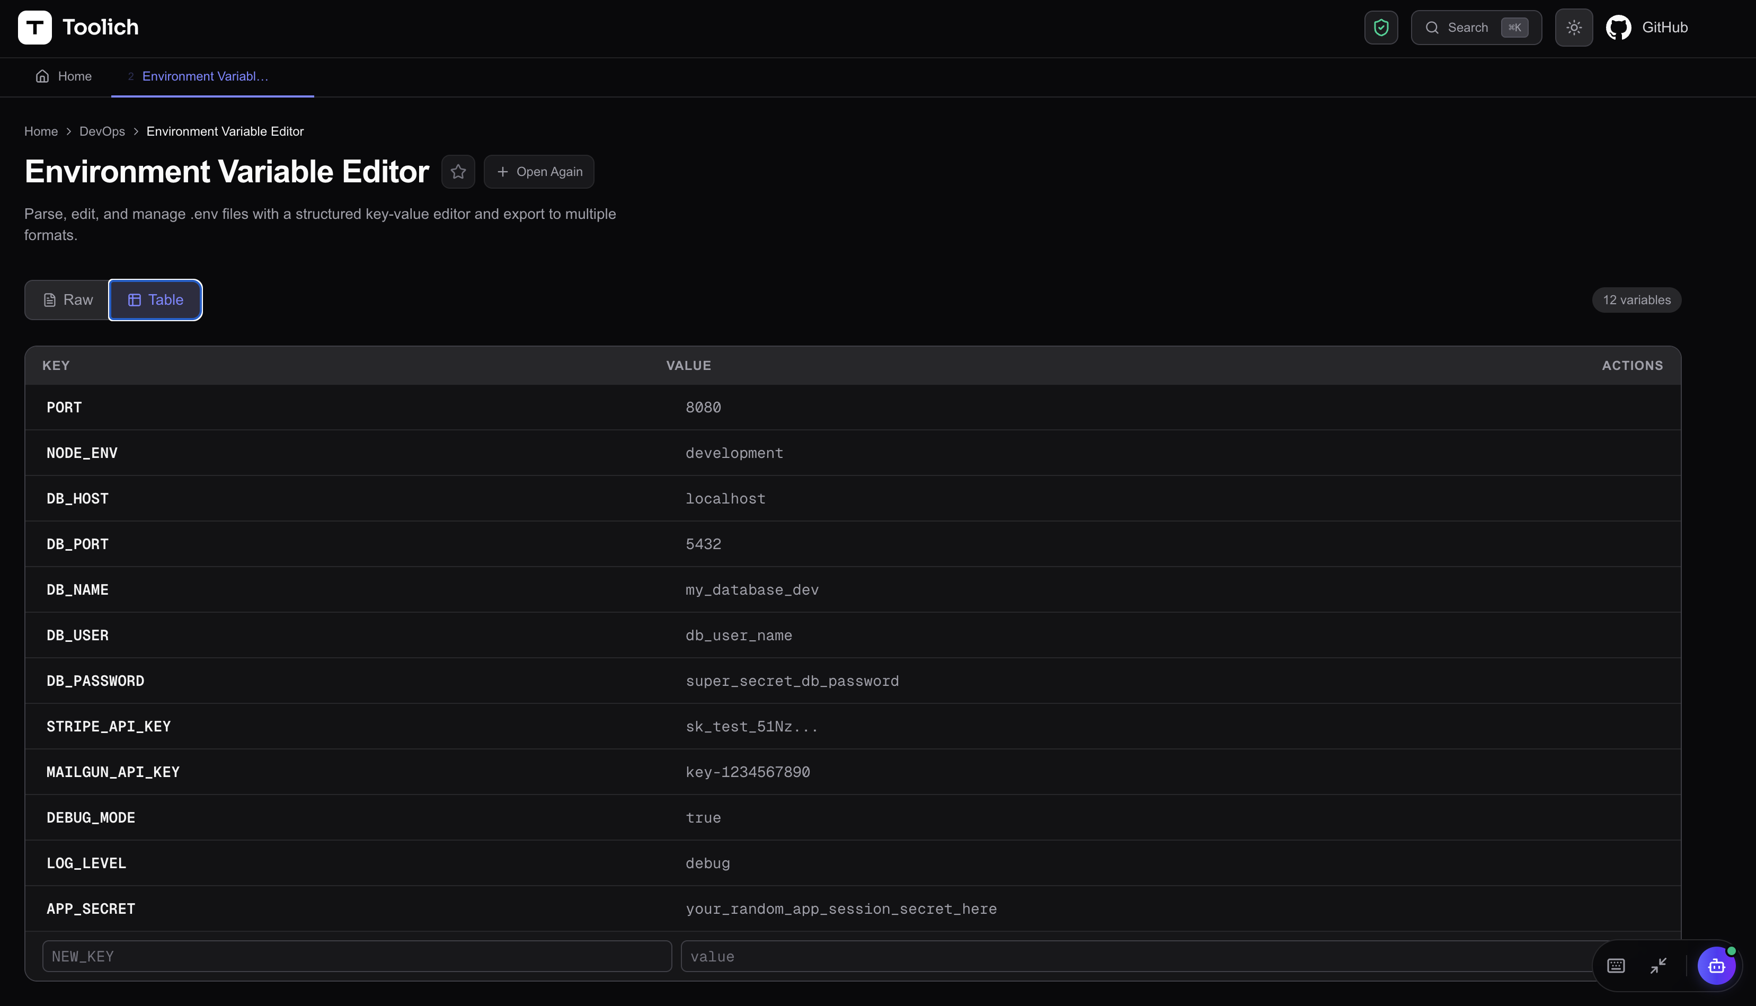Image resolution: width=1756 pixels, height=1006 pixels.
Task: Select the 5432 value cell
Action: click(703, 544)
